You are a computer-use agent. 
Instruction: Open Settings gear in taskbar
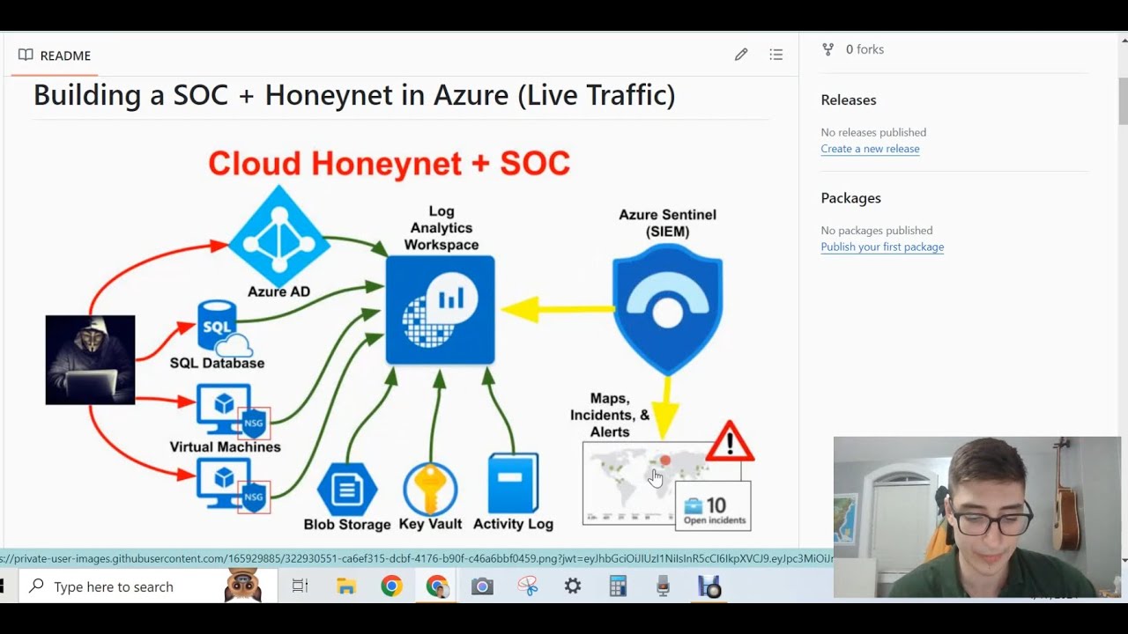(573, 586)
